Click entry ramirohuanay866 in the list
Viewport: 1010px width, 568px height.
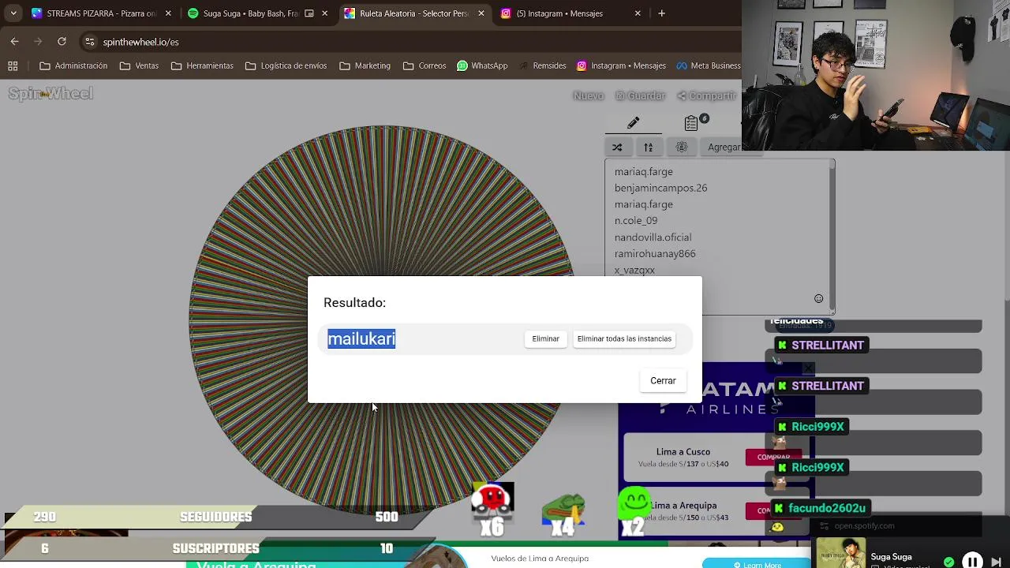[x=655, y=254]
